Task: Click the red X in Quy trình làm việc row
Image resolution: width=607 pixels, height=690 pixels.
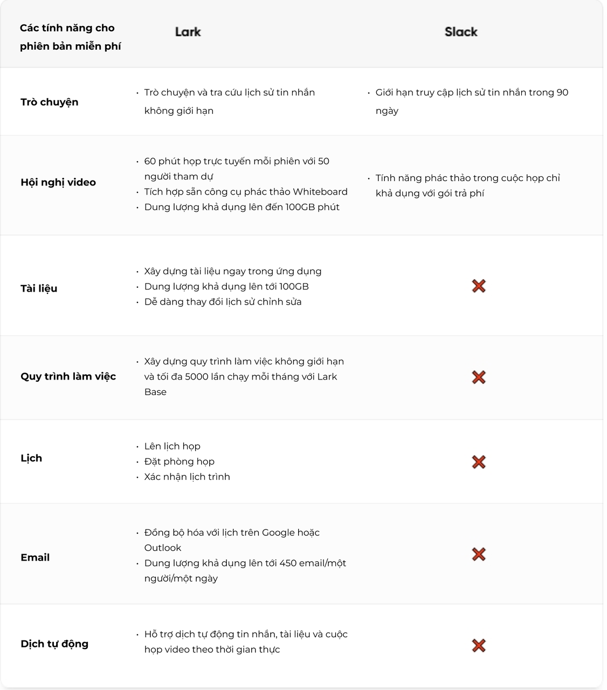Action: [479, 377]
